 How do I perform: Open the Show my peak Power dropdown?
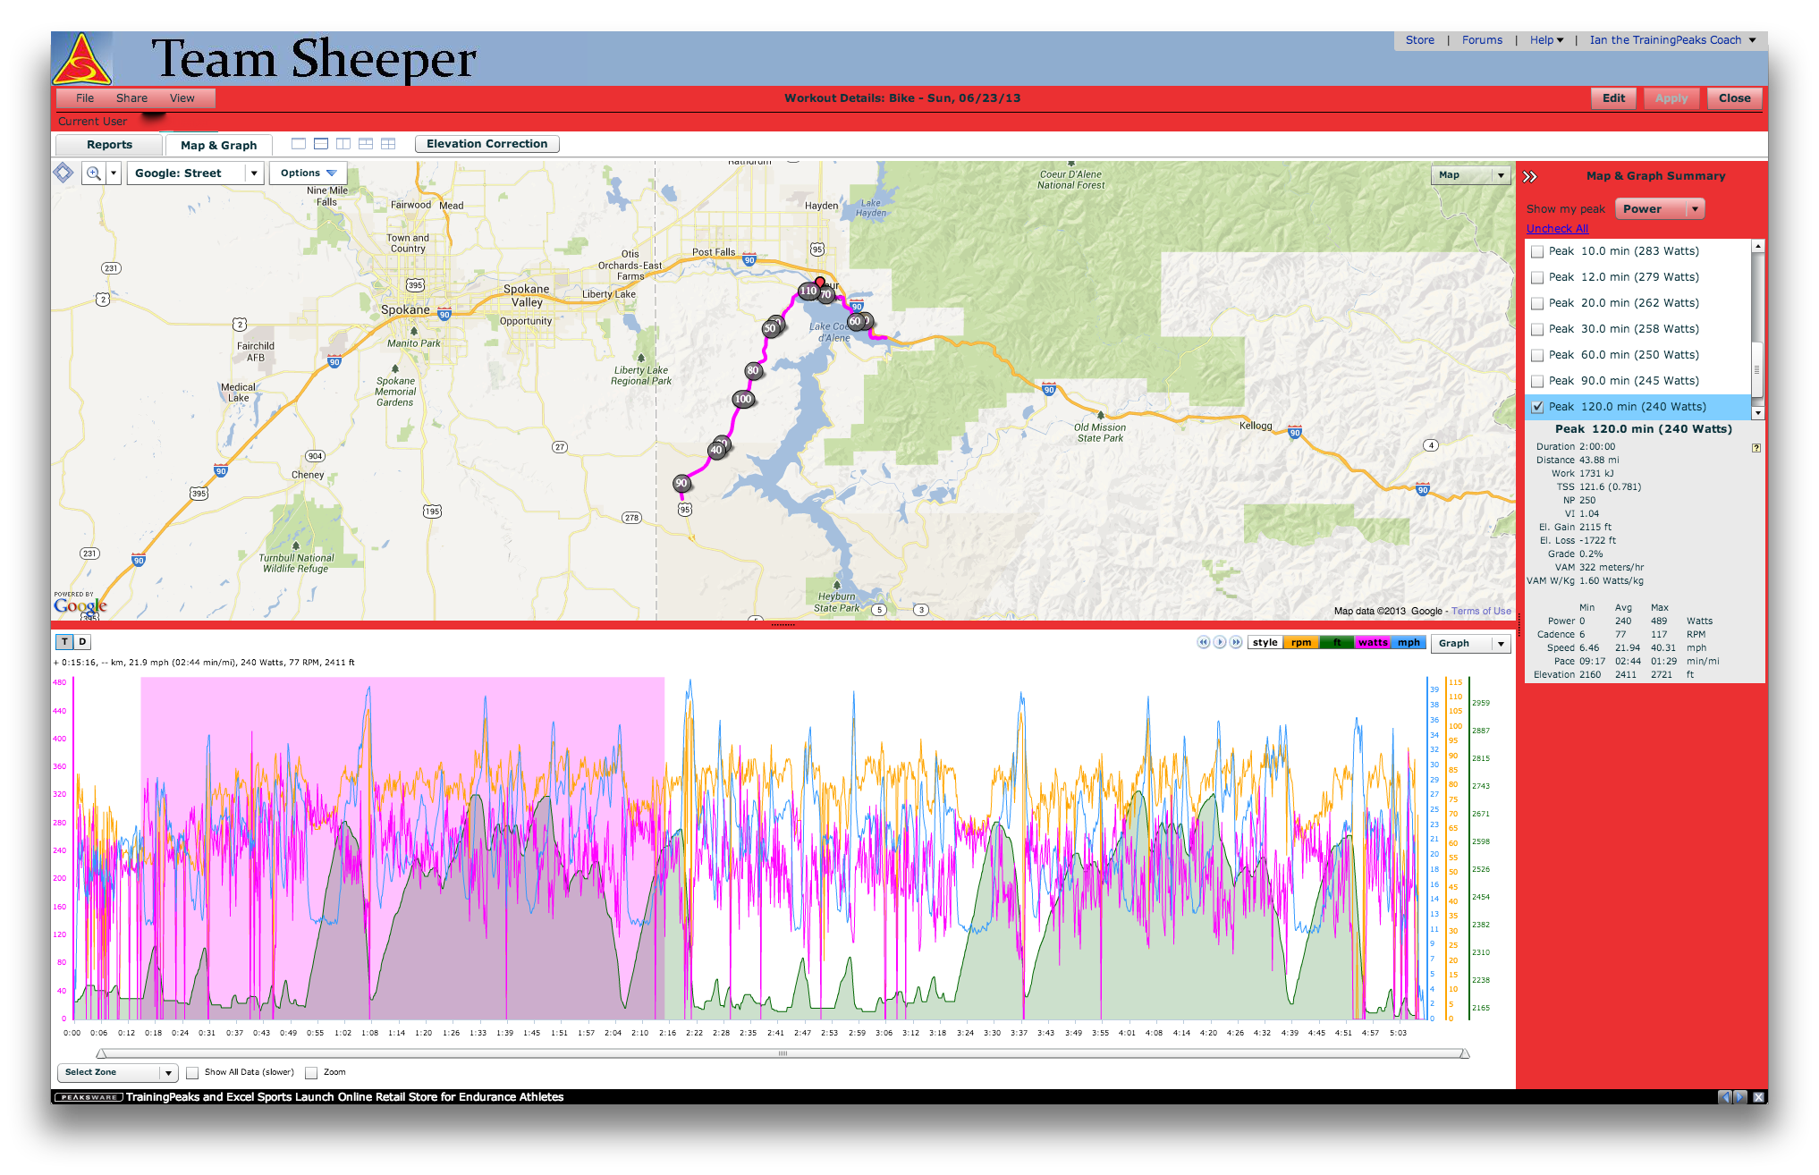[1659, 209]
